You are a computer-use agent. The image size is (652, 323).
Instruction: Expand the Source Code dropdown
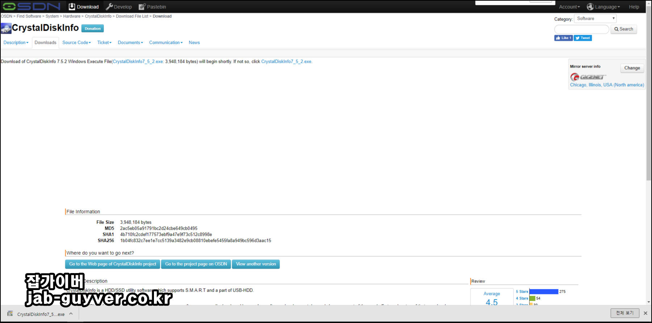coord(76,43)
